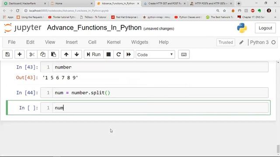Open the command palette keyboard icon
The image size is (280, 157).
[184, 55]
